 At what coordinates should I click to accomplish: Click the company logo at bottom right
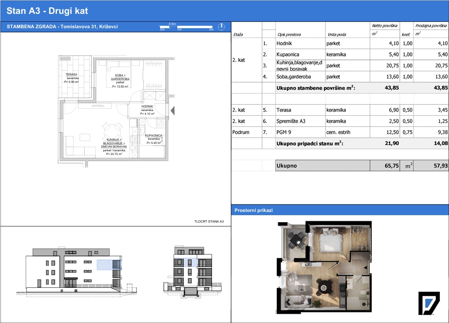429,303
